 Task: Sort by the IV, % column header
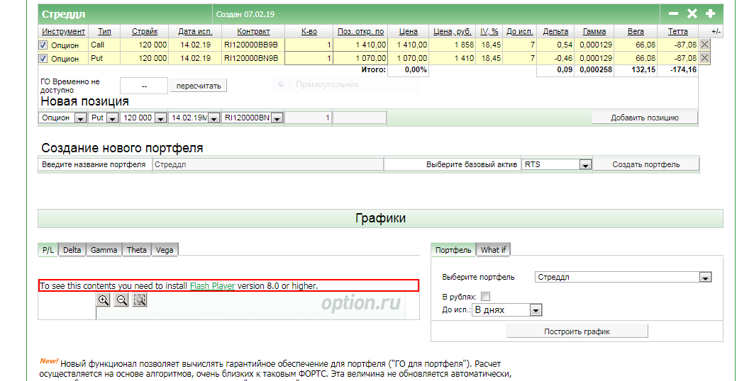(x=489, y=31)
